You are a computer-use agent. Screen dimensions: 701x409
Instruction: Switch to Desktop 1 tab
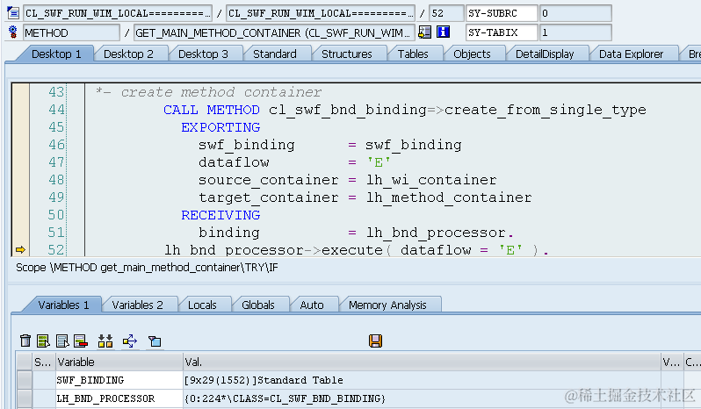(x=56, y=54)
